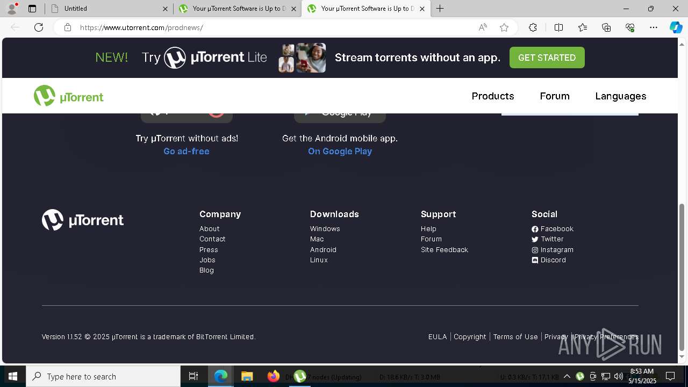Show hidden system tray icons
This screenshot has height=387, width=688.
(x=567, y=376)
